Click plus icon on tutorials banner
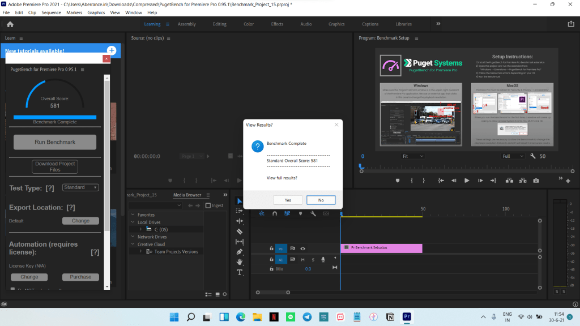The width and height of the screenshot is (580, 326). point(112,50)
